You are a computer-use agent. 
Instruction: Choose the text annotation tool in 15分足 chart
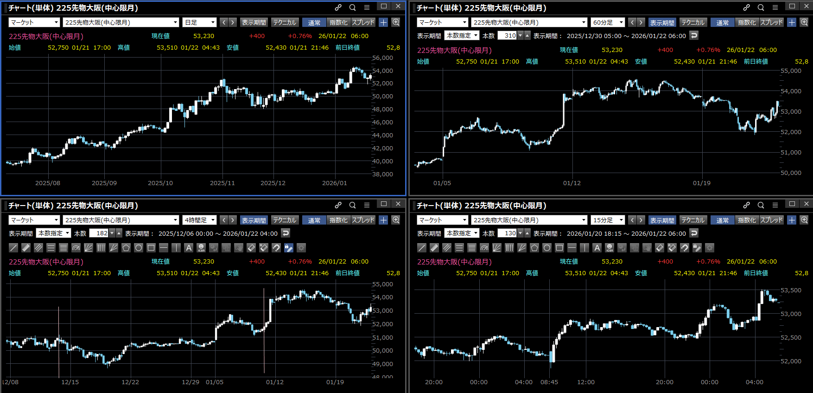(597, 248)
